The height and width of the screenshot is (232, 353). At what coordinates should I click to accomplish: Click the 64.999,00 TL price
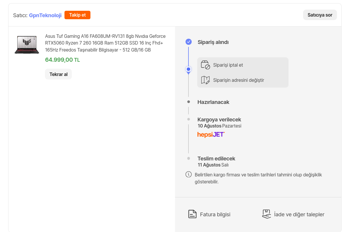(62, 60)
